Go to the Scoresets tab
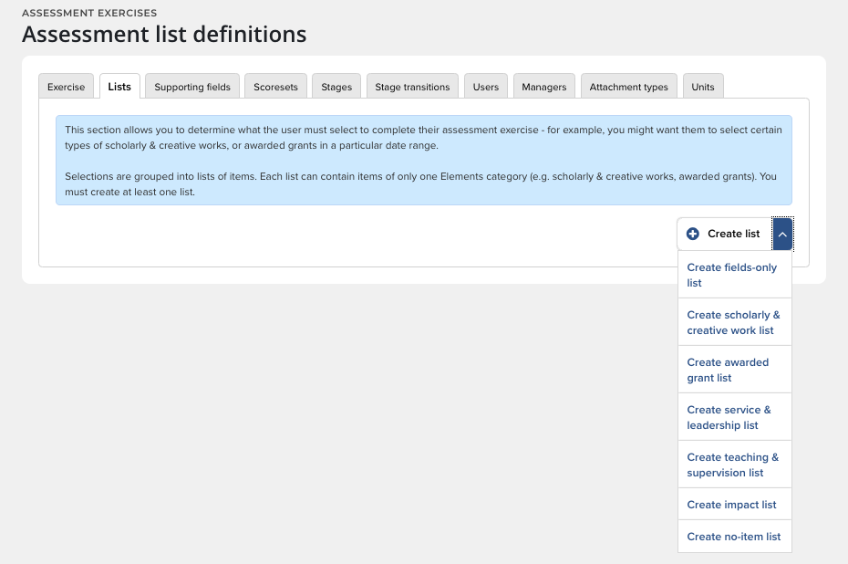The image size is (848, 564). pos(275,87)
